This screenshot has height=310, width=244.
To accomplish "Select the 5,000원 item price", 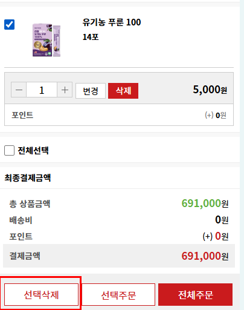I will coord(210,90).
